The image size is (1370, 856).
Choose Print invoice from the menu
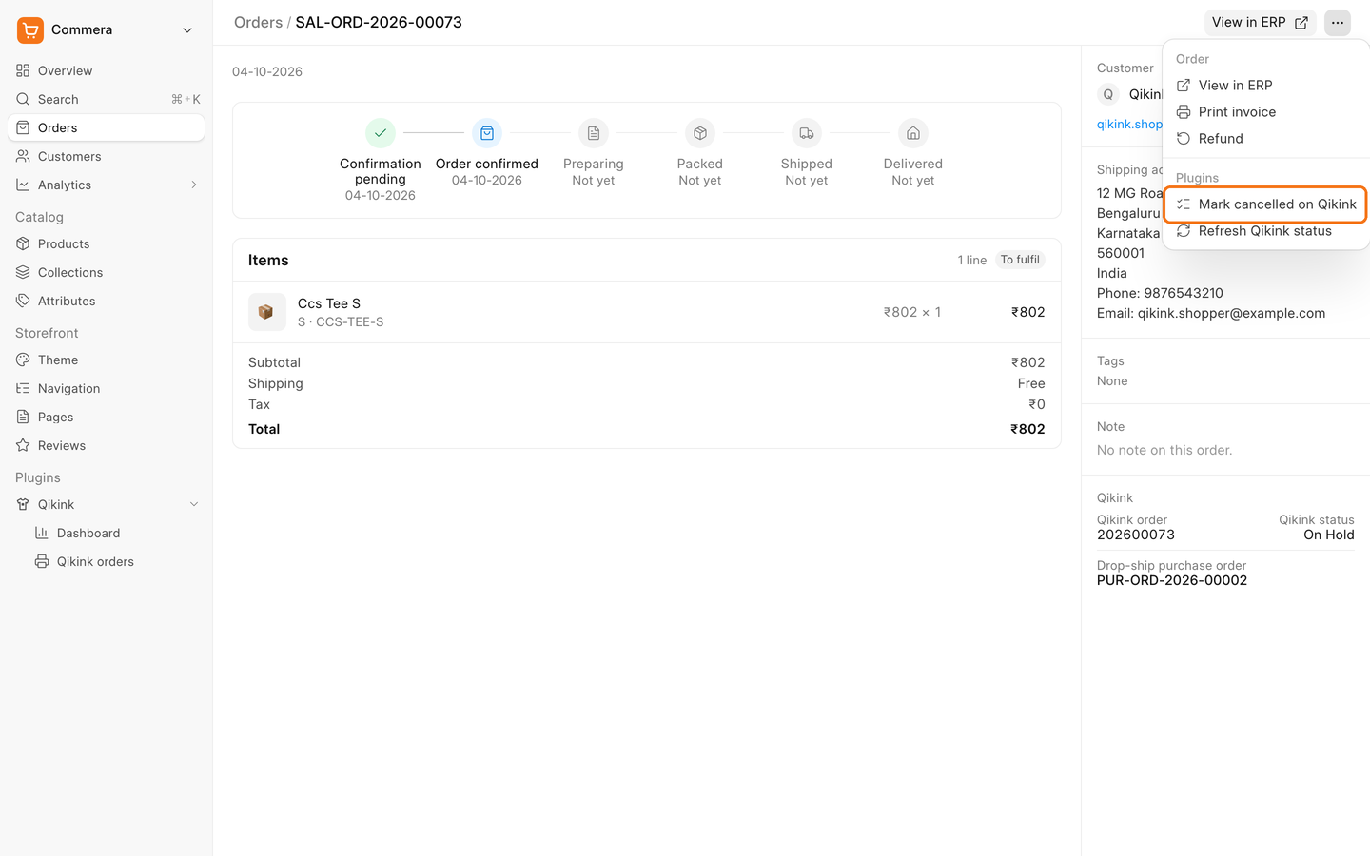click(x=1265, y=111)
